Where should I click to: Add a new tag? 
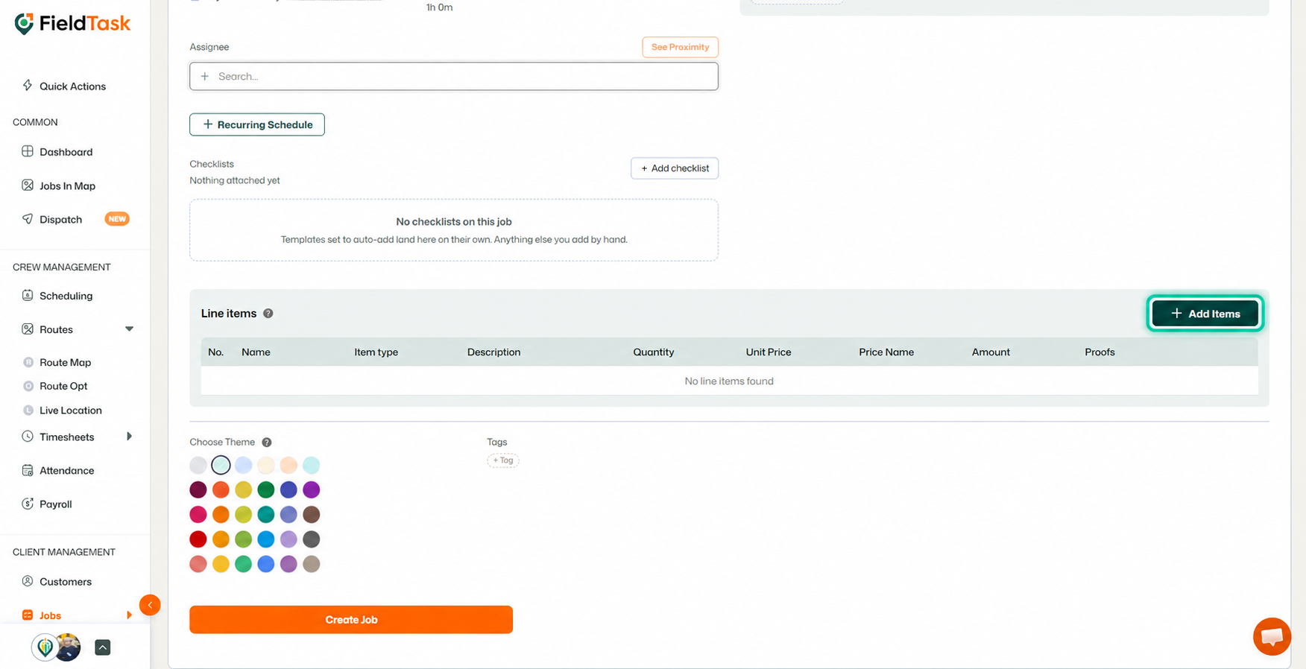coord(503,460)
